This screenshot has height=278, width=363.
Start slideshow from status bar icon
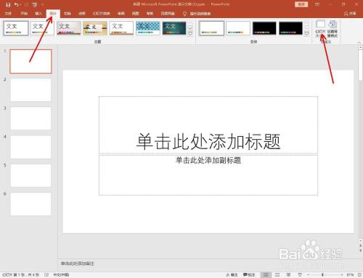pyautogui.click(x=300, y=275)
